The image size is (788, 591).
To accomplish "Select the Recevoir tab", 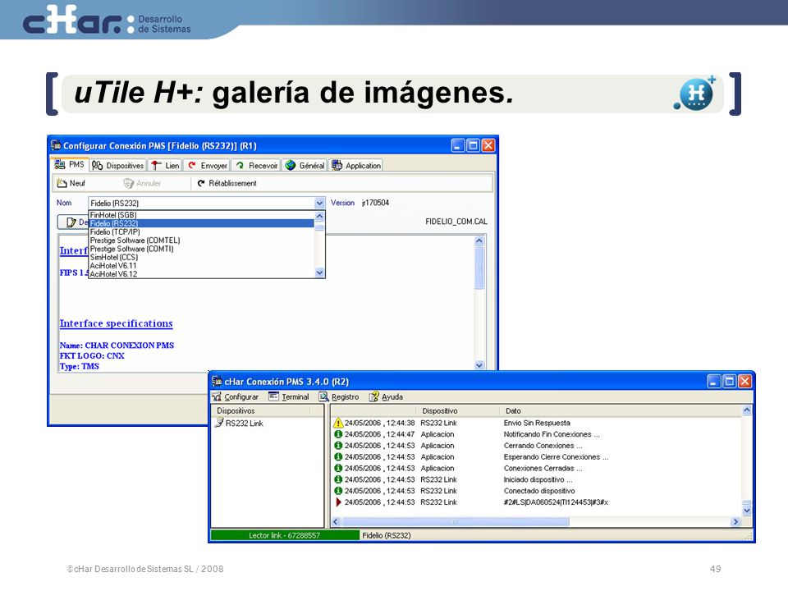I will point(256,165).
